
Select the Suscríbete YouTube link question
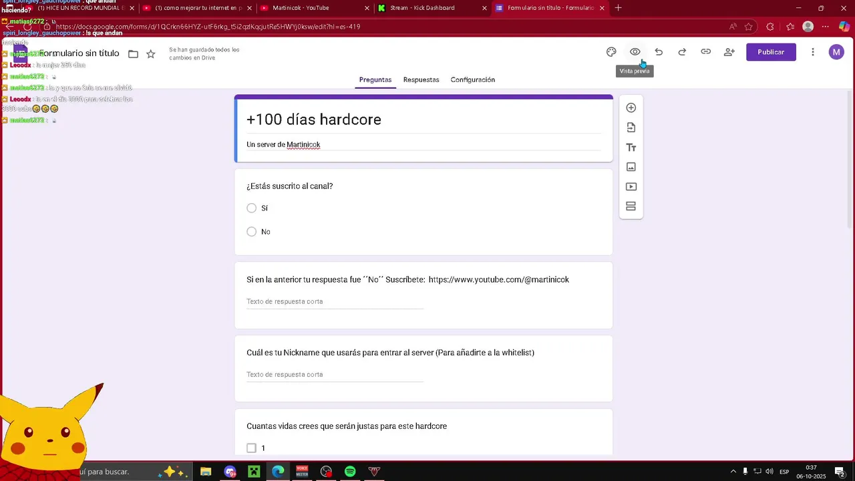click(407, 280)
